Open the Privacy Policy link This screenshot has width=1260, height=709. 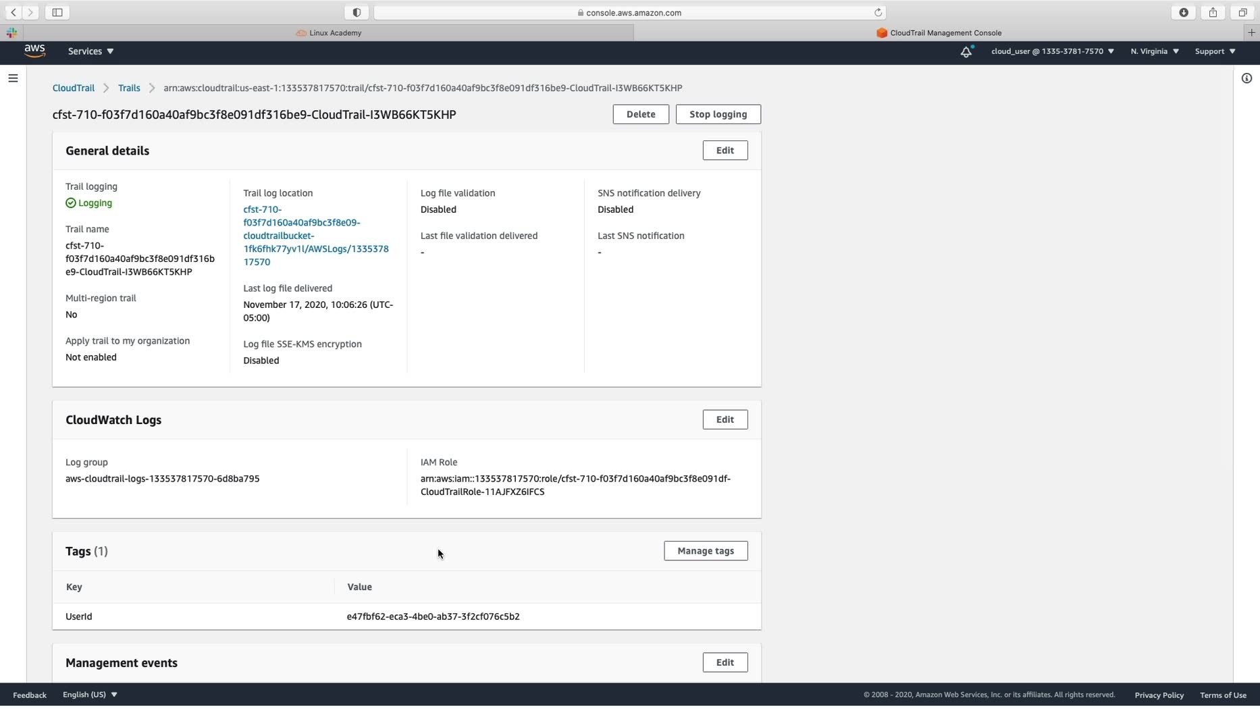pyautogui.click(x=1159, y=695)
